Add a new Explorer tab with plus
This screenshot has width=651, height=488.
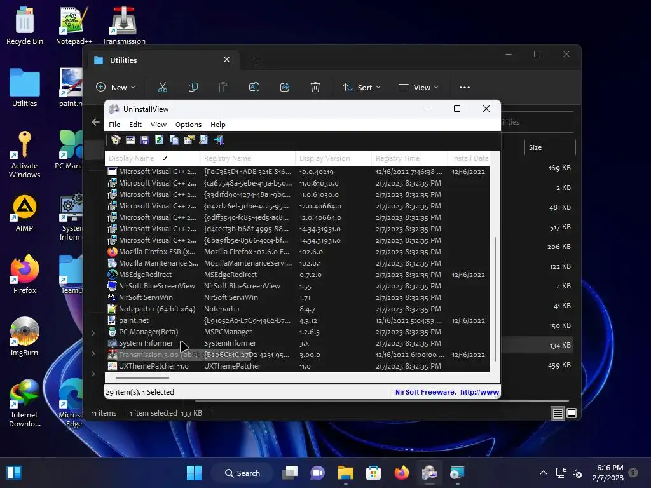click(256, 60)
